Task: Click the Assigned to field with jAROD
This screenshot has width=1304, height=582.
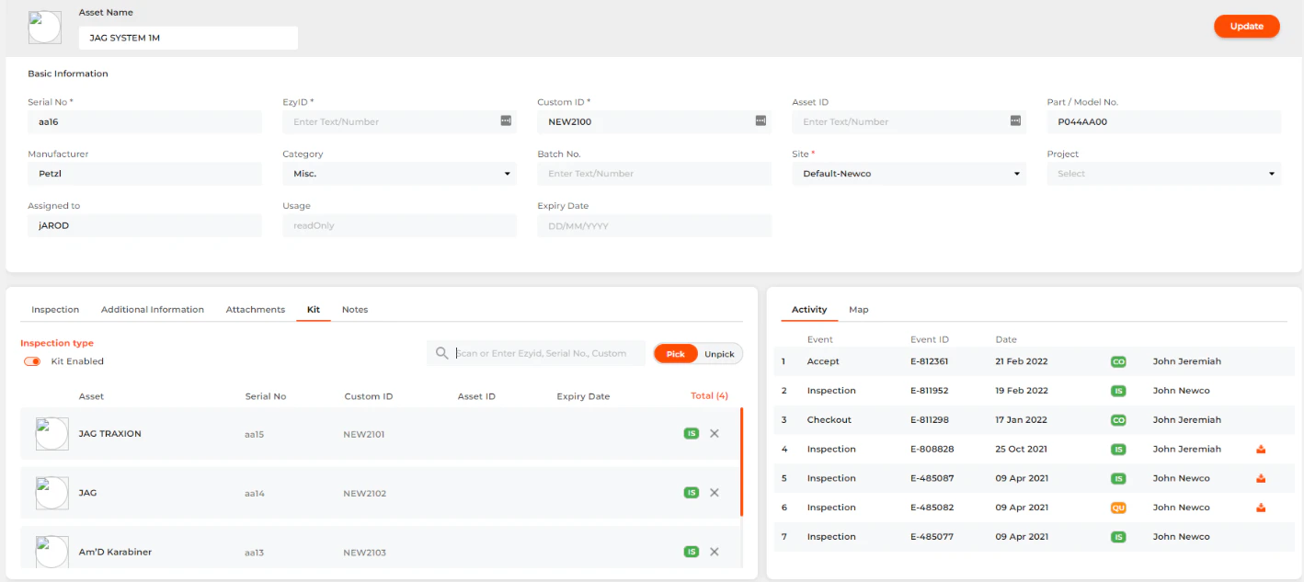Action: [145, 225]
